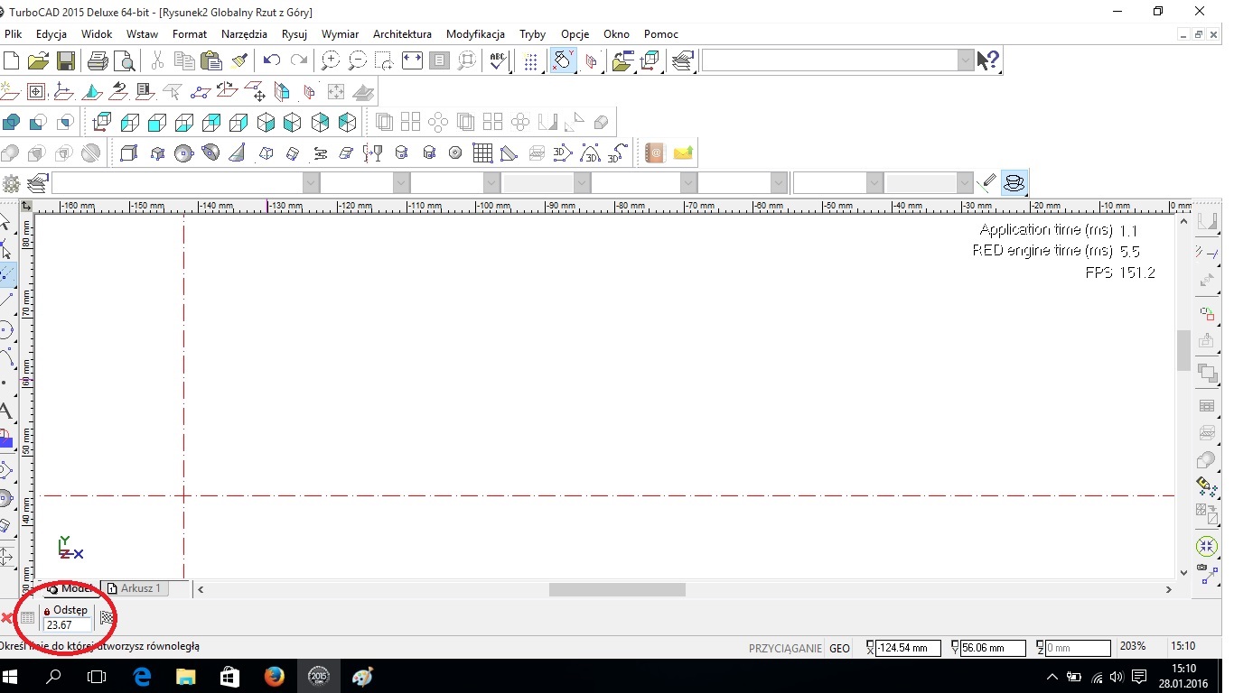
Task: Toggle the GEO status indicator
Action: click(839, 648)
